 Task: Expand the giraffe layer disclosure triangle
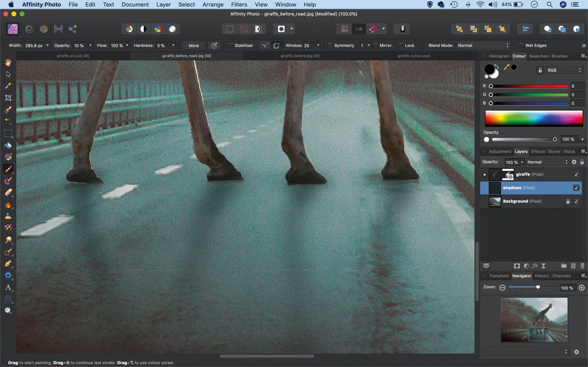(485, 174)
